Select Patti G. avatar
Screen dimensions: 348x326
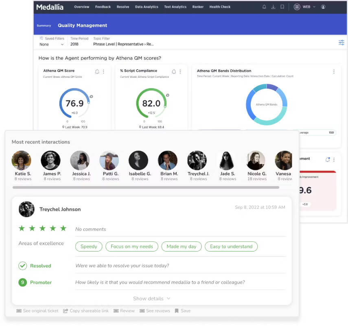(109, 160)
